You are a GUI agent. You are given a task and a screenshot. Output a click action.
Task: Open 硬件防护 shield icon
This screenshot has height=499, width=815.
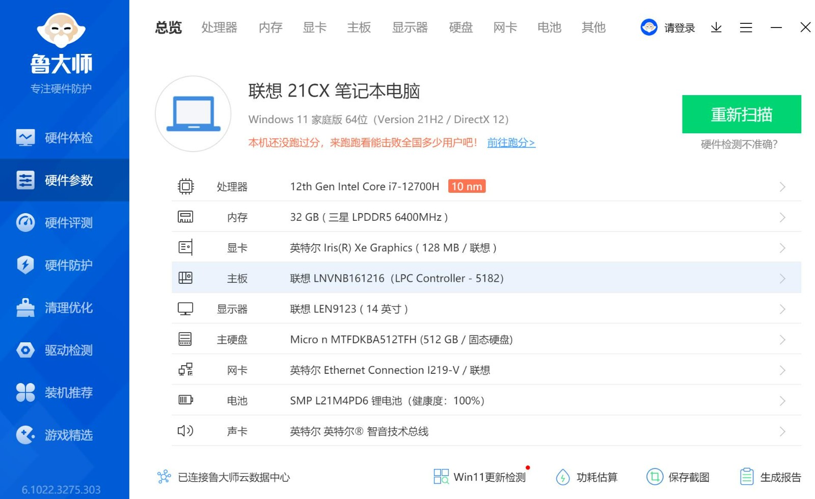(x=25, y=265)
